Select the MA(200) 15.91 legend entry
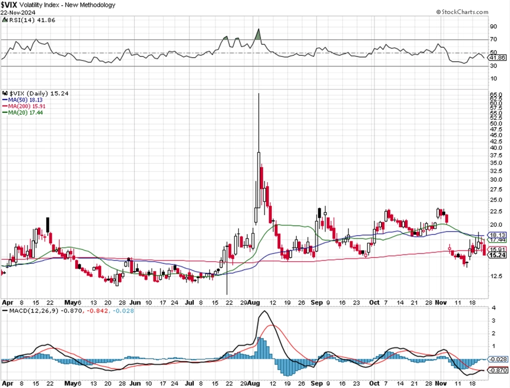The height and width of the screenshot is (388, 510). coord(24,106)
